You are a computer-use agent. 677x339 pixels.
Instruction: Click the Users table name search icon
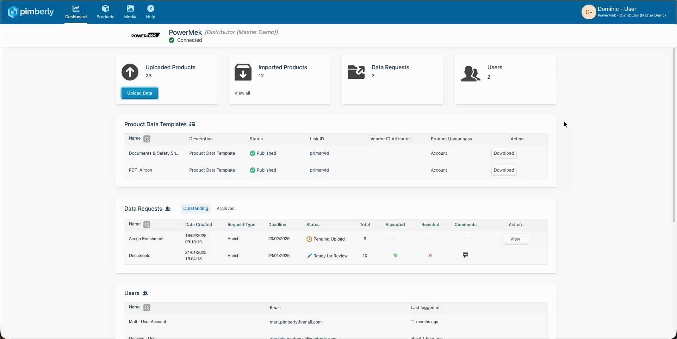[147, 308]
